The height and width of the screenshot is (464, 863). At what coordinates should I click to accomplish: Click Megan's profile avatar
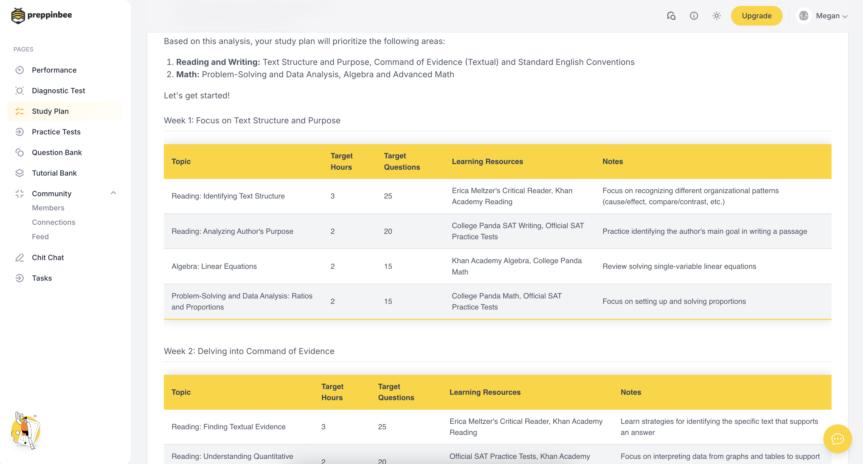pos(803,16)
